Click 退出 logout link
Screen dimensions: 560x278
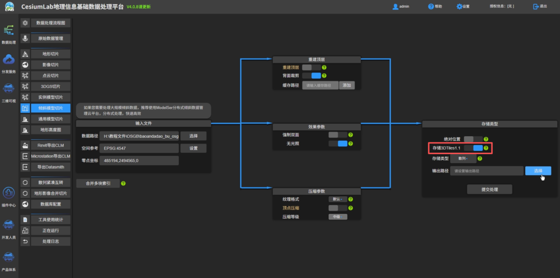[x=540, y=6]
